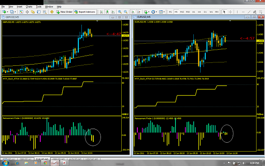265x166 pixels.
Task: Select the Cursor arrow tool
Action: pos(224,12)
